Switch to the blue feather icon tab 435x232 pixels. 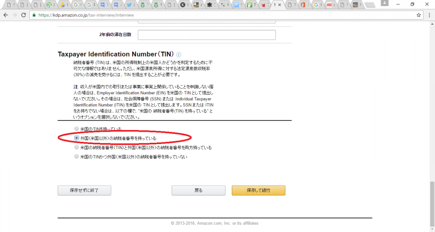coord(236,5)
